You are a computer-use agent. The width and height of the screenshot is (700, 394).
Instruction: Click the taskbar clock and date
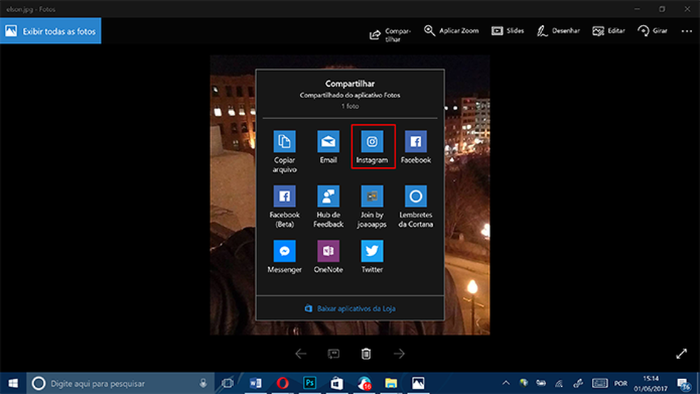tap(650, 384)
